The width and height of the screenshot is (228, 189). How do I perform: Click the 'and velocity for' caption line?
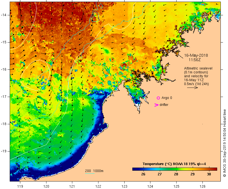(x=196, y=76)
